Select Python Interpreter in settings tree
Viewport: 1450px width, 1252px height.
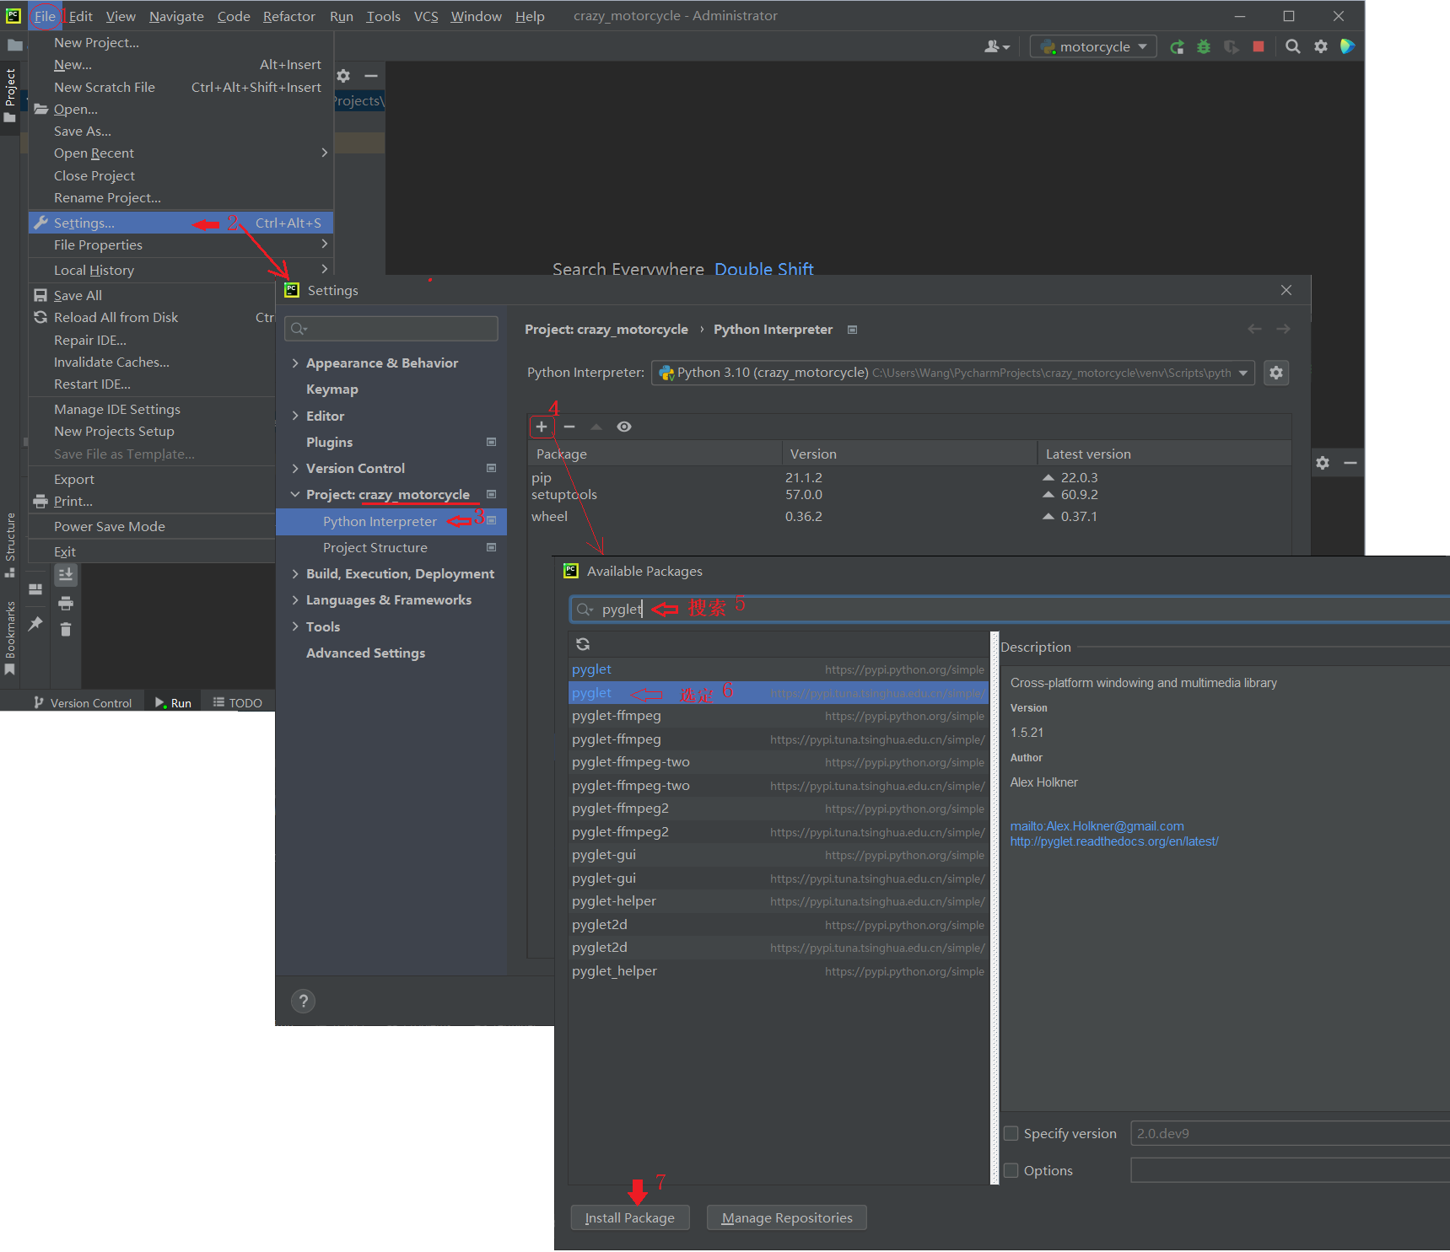[391, 521]
